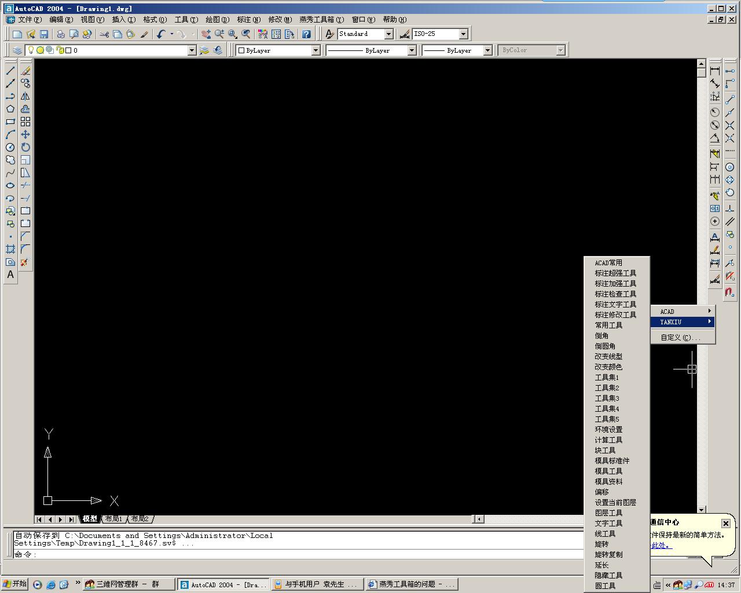
Task: Choose 模具标准件 in toolbar list
Action: tap(616, 461)
